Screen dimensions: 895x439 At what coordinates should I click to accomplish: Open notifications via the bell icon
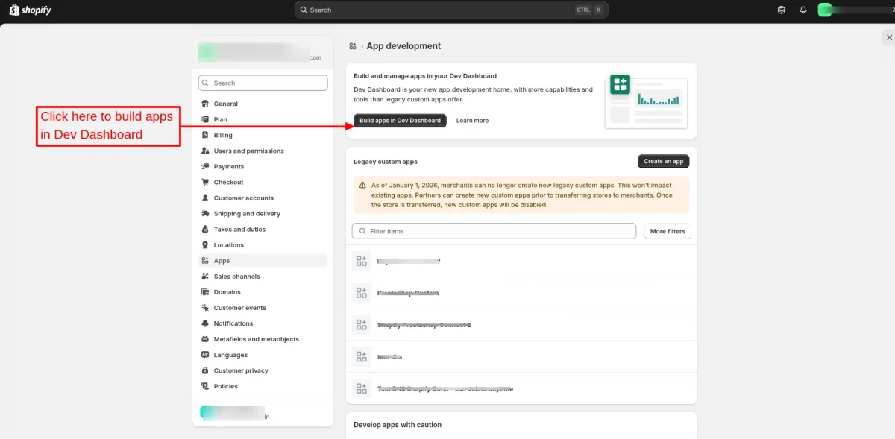(803, 10)
